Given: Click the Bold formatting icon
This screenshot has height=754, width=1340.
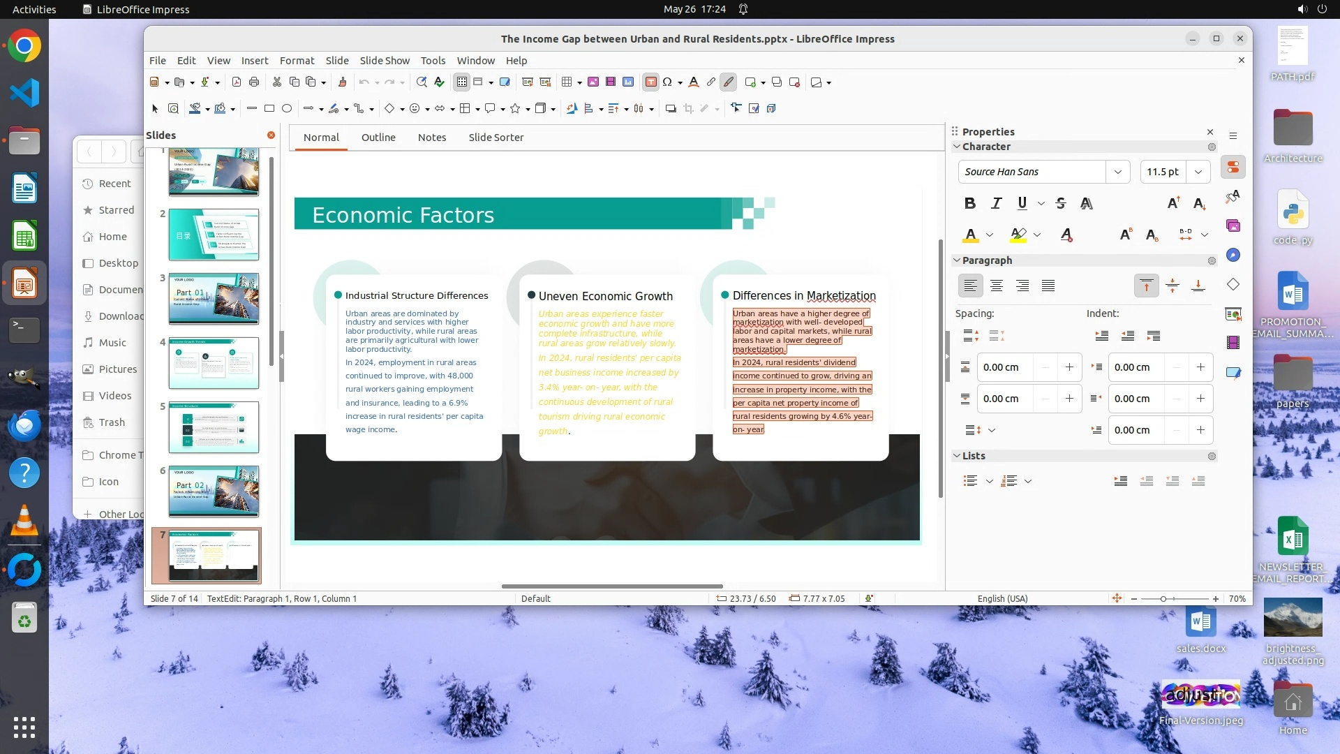Looking at the screenshot, I should (x=969, y=203).
